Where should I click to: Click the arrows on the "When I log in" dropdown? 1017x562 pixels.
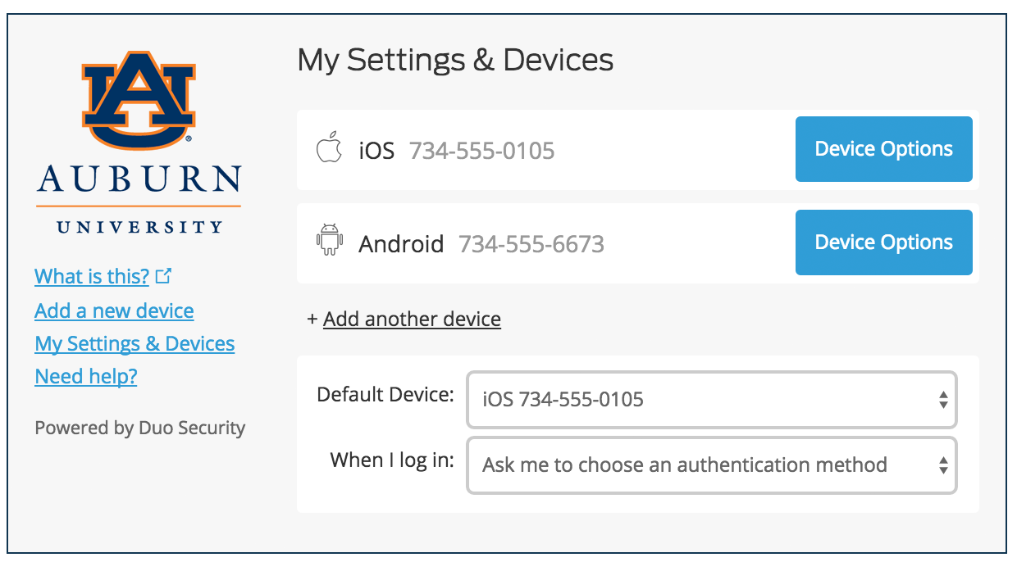point(943,465)
